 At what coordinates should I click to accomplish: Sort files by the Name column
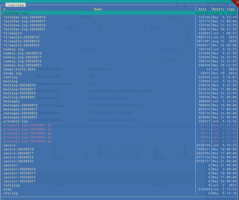click(x=98, y=9)
